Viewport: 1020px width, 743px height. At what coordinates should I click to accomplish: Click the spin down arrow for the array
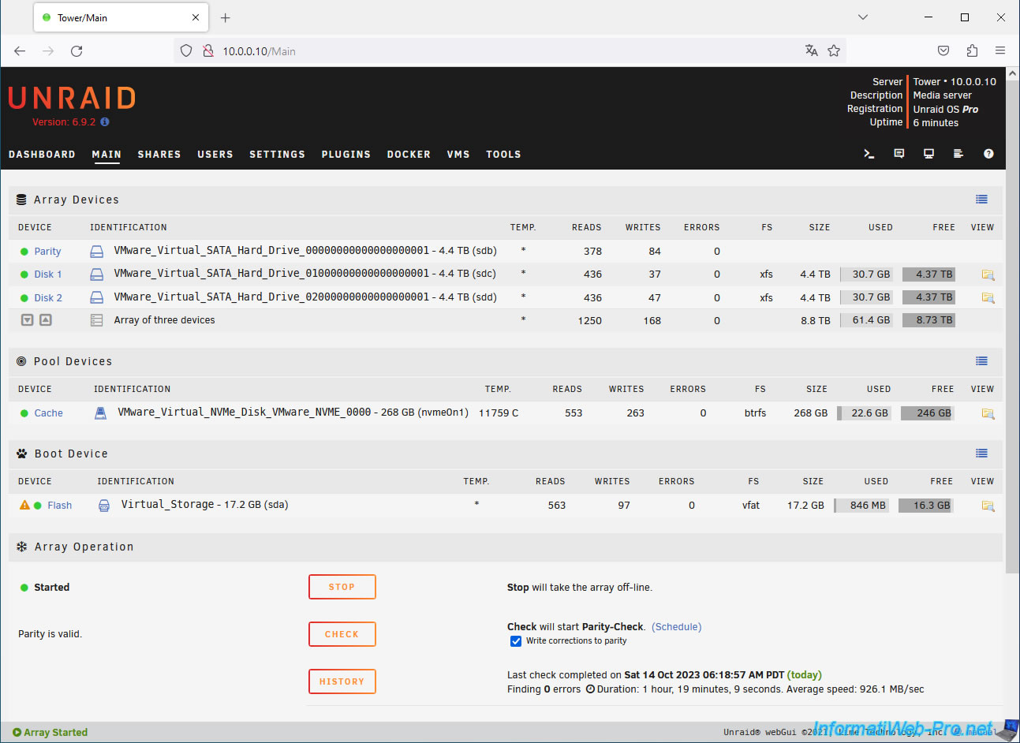27,320
